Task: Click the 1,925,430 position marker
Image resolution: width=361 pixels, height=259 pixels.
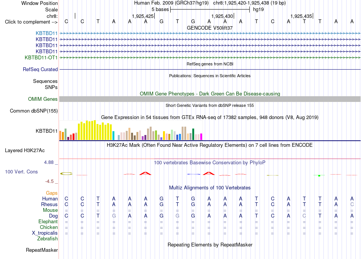Action: (222, 16)
